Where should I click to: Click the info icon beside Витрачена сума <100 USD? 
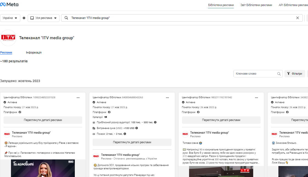click(136, 128)
